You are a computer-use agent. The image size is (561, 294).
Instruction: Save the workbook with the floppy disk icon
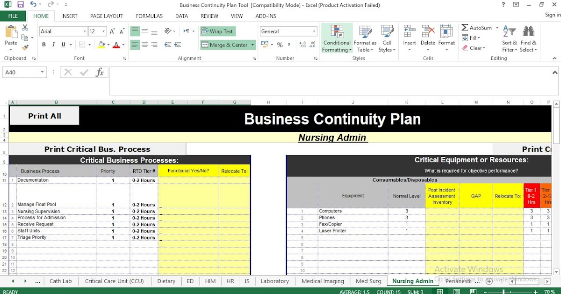[20, 5]
